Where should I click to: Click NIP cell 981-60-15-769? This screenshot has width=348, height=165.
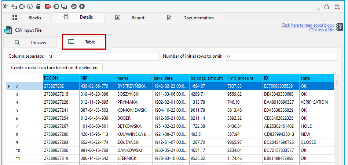[x=98, y=151]
